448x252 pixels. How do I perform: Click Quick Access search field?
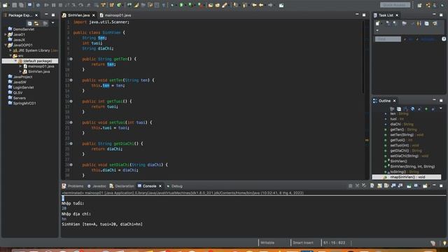tap(395, 5)
